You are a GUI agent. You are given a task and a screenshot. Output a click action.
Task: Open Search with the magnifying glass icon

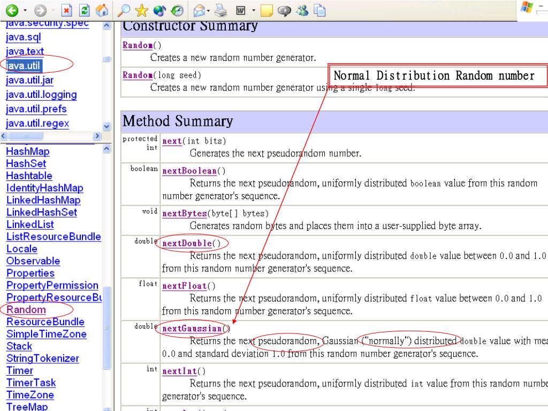click(124, 11)
